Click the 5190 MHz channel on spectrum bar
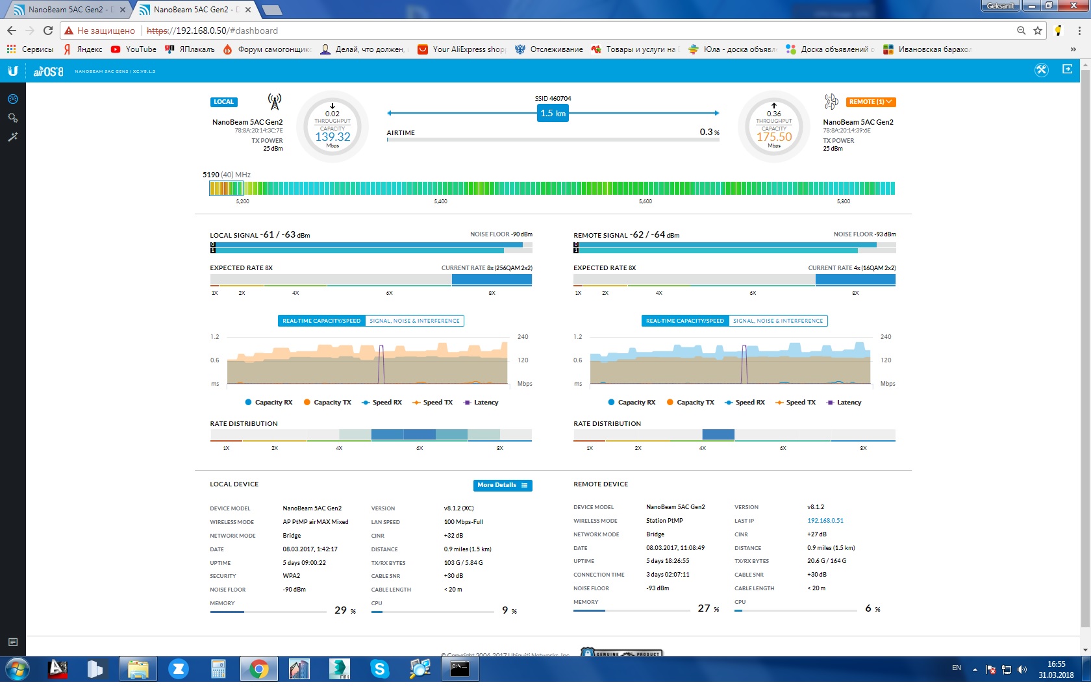The height and width of the screenshot is (687, 1091). click(226, 188)
